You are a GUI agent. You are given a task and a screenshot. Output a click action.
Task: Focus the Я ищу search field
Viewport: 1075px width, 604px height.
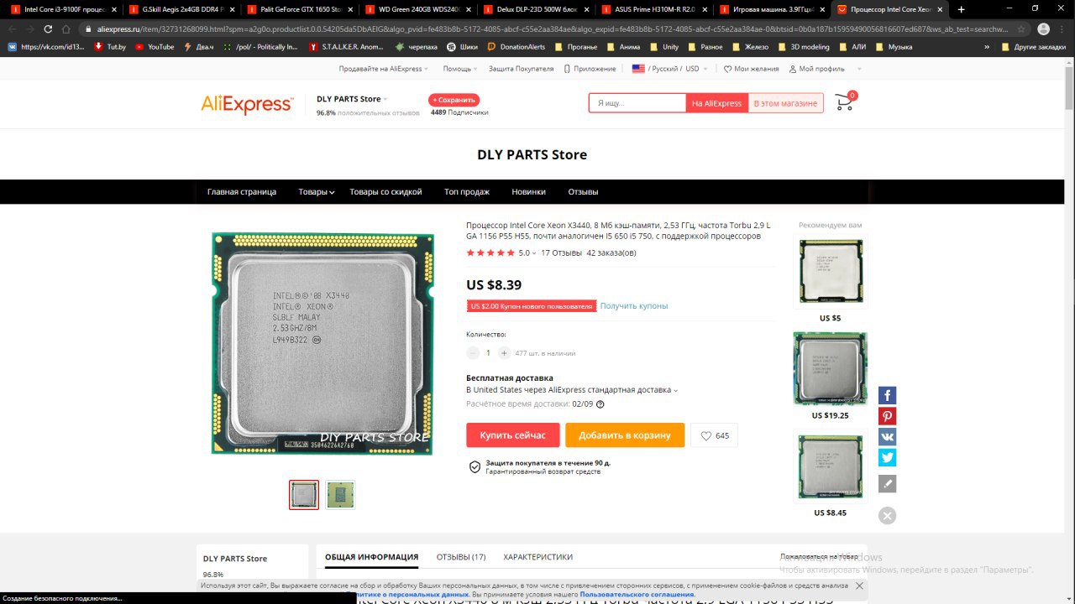point(637,103)
